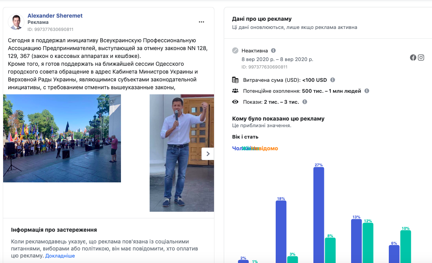Open photo of man holding microphone

click(x=182, y=153)
